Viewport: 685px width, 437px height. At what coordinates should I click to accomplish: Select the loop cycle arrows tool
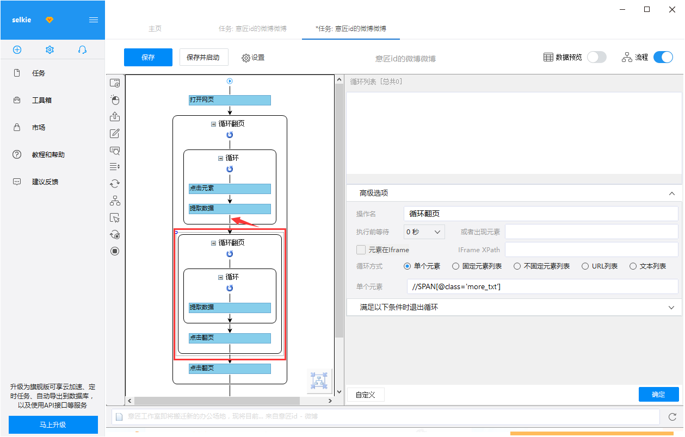115,184
